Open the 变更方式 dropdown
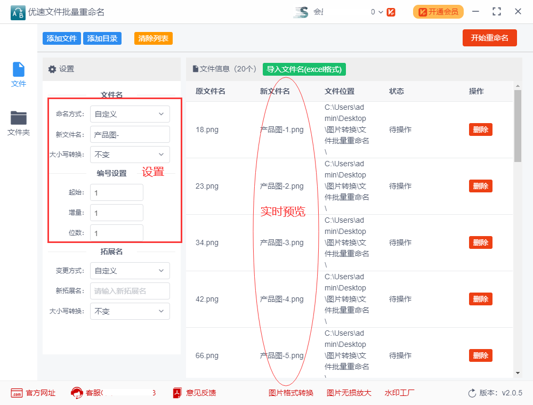Screen dimensions: 533x405 point(130,271)
